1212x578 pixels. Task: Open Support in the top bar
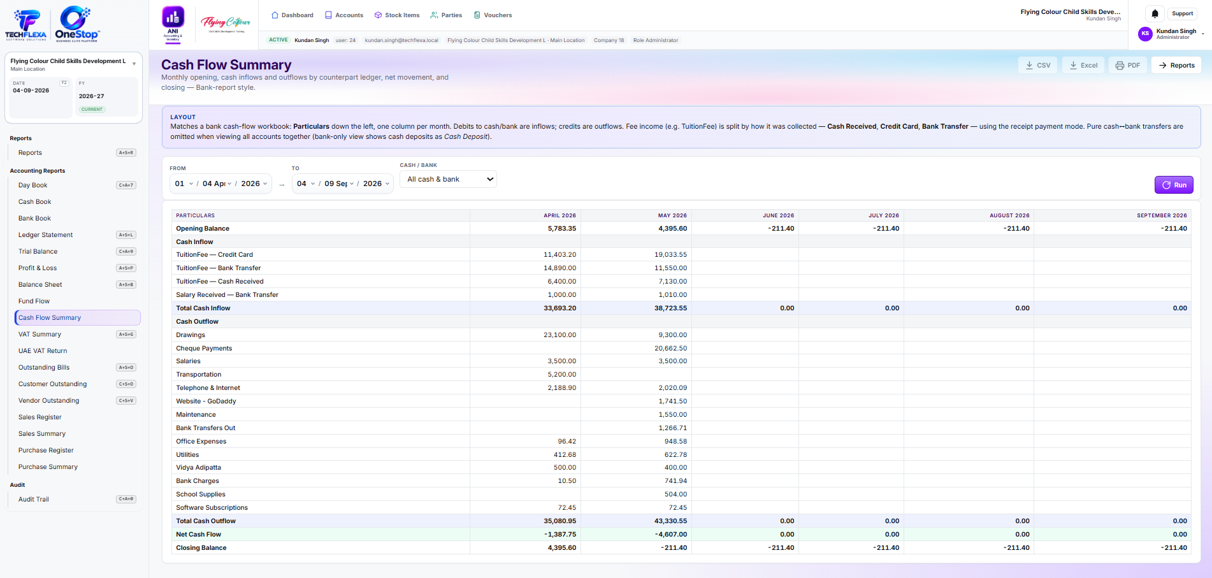(1182, 13)
